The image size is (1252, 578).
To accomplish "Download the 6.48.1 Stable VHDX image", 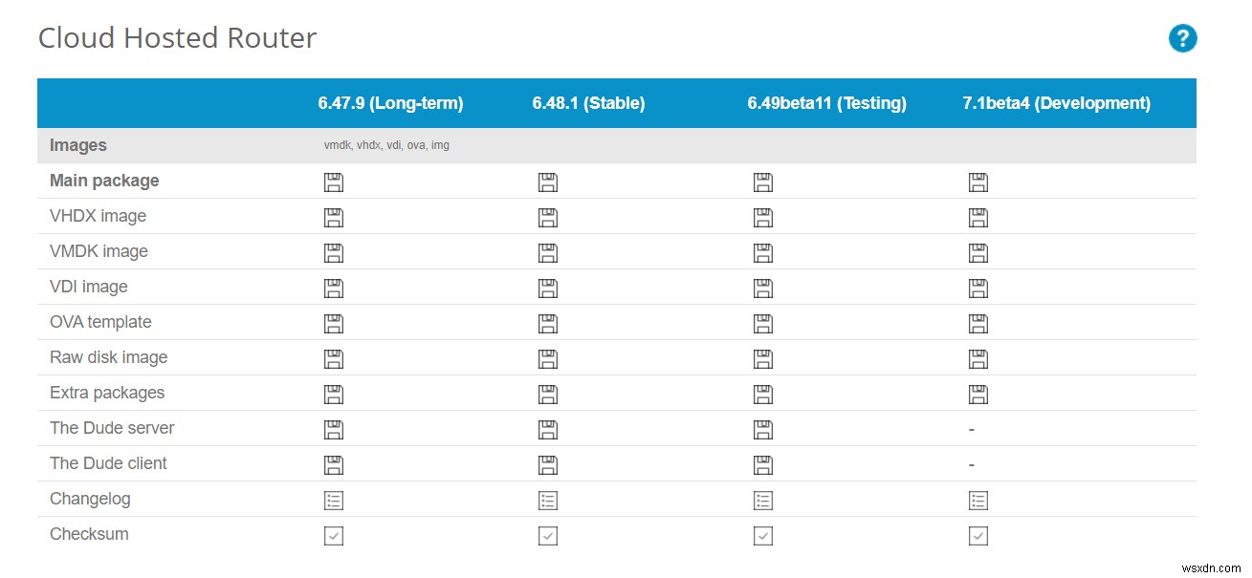I will click(x=548, y=218).
